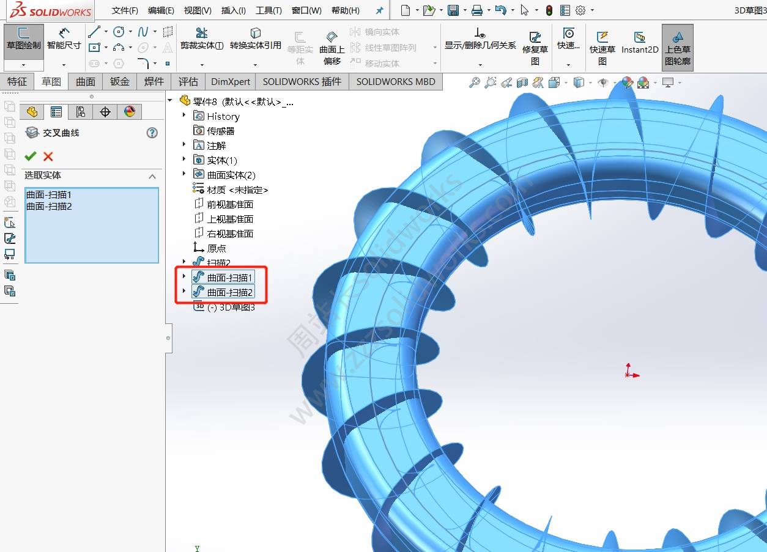
Task: Toggle Instant2D mode
Action: coord(640,42)
